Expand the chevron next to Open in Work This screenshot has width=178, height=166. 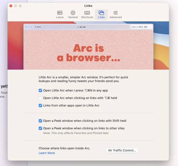coord(150,27)
